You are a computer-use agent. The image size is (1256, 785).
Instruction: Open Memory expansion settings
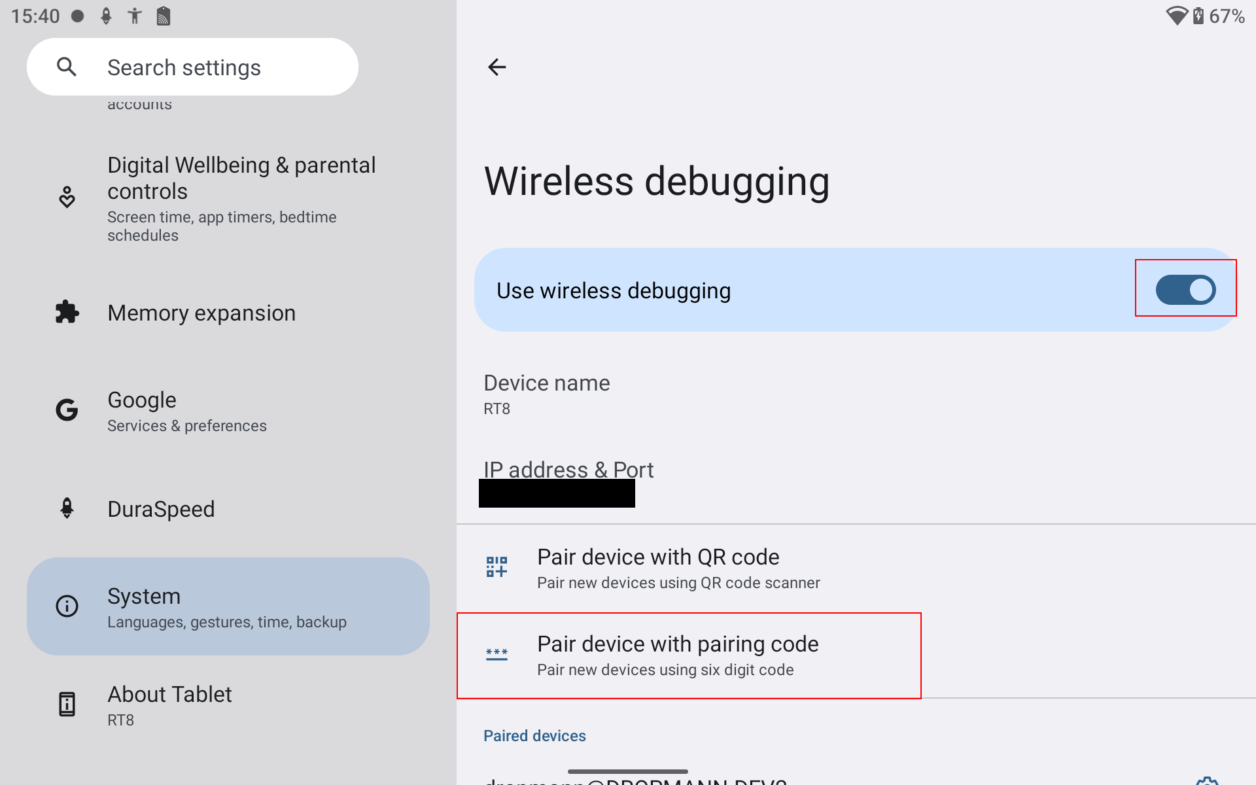pyautogui.click(x=201, y=313)
